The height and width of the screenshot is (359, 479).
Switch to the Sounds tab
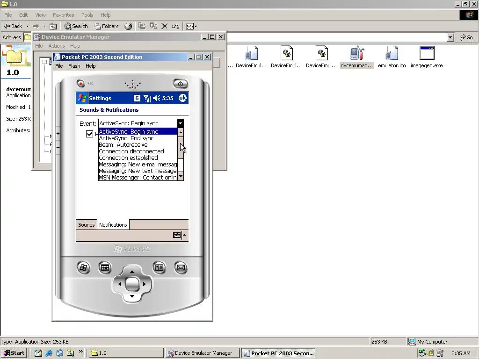point(86,225)
